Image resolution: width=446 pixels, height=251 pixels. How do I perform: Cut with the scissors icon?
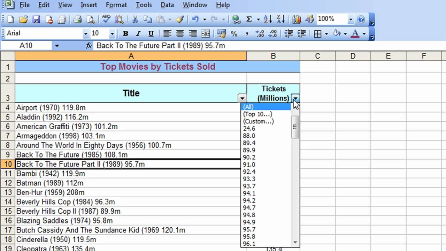pos(135,20)
